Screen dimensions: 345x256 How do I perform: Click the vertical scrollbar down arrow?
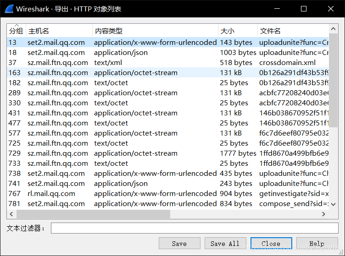coord(334,205)
